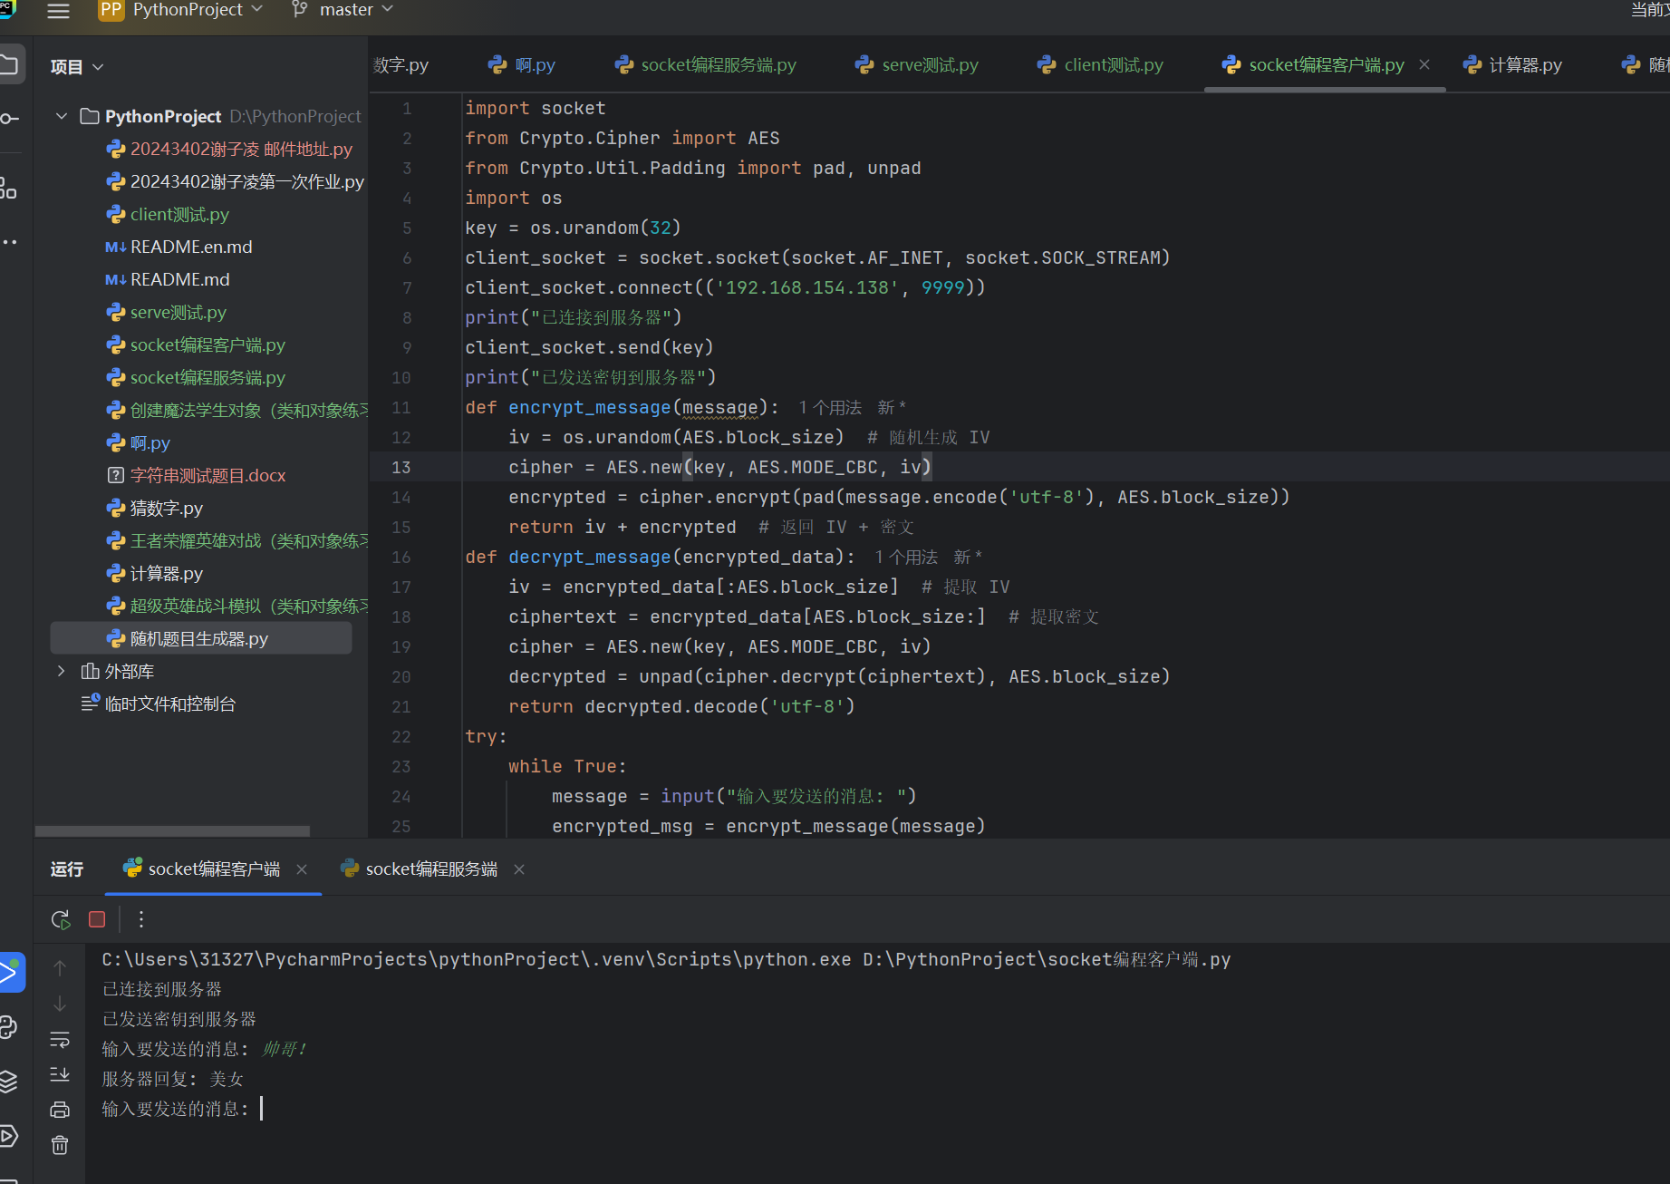Select 超级英雄战斗模拟 file in project tree
This screenshot has width=1670, height=1184.
pos(237,606)
